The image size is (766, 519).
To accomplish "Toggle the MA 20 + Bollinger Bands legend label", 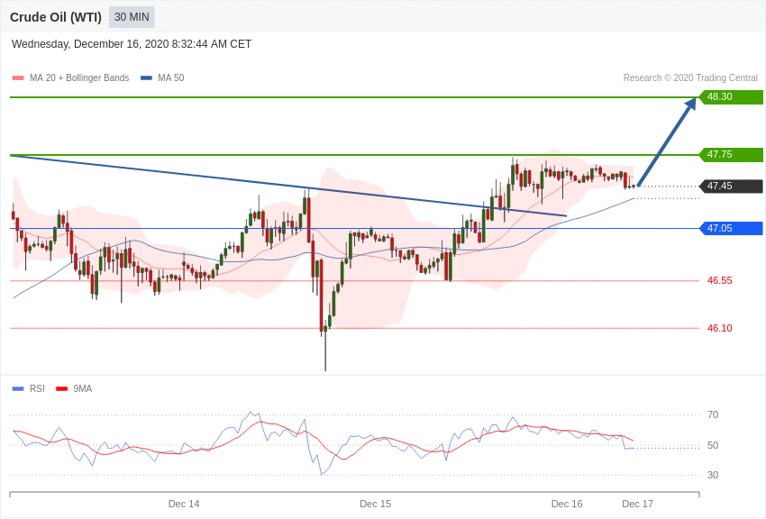I will click(79, 78).
